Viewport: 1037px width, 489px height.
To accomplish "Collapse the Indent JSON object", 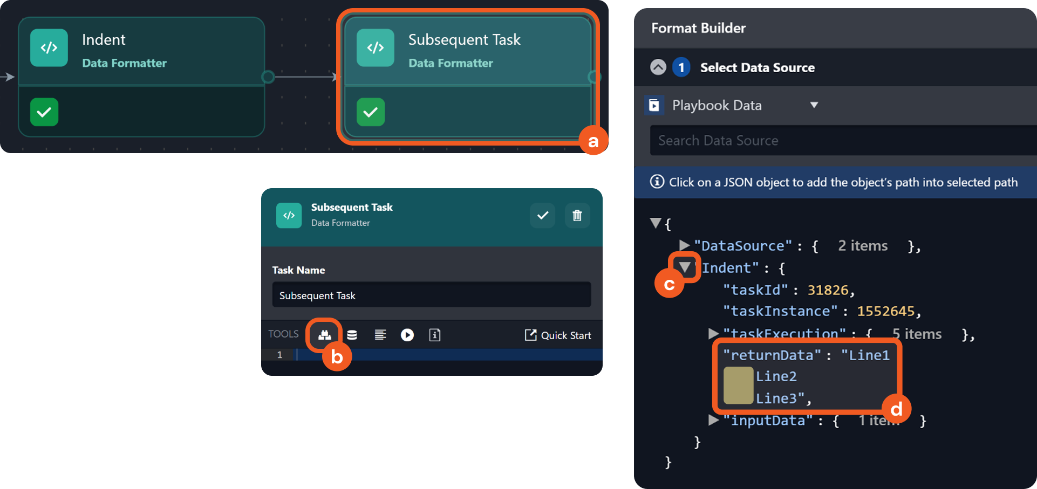I will [x=685, y=267].
